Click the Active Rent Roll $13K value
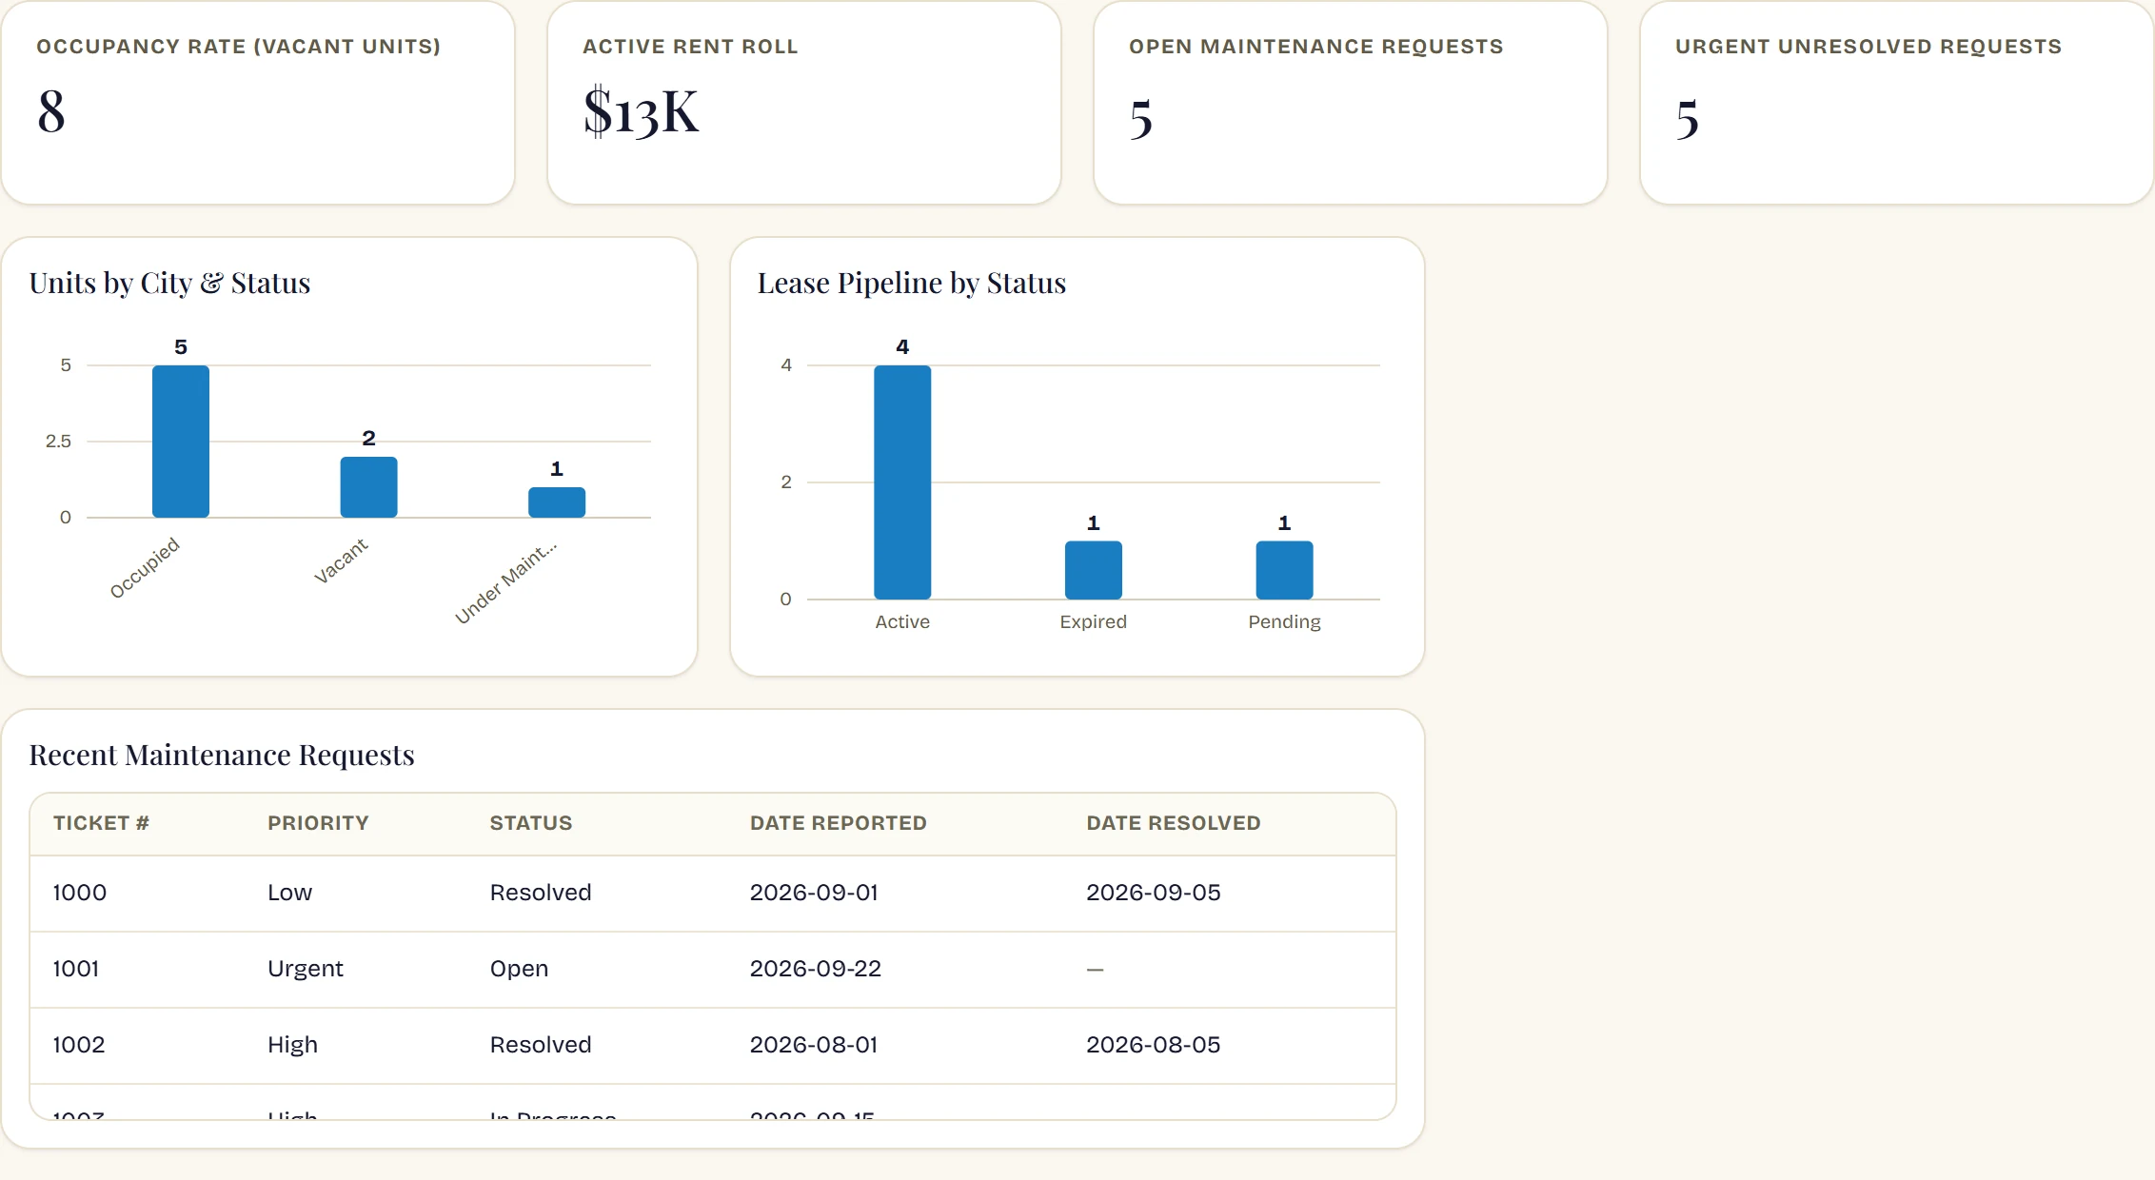The image size is (2155, 1180). point(641,112)
